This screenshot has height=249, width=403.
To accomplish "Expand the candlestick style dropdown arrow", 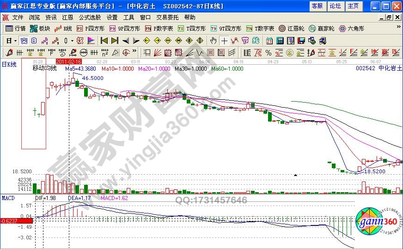I will tap(72, 41).
